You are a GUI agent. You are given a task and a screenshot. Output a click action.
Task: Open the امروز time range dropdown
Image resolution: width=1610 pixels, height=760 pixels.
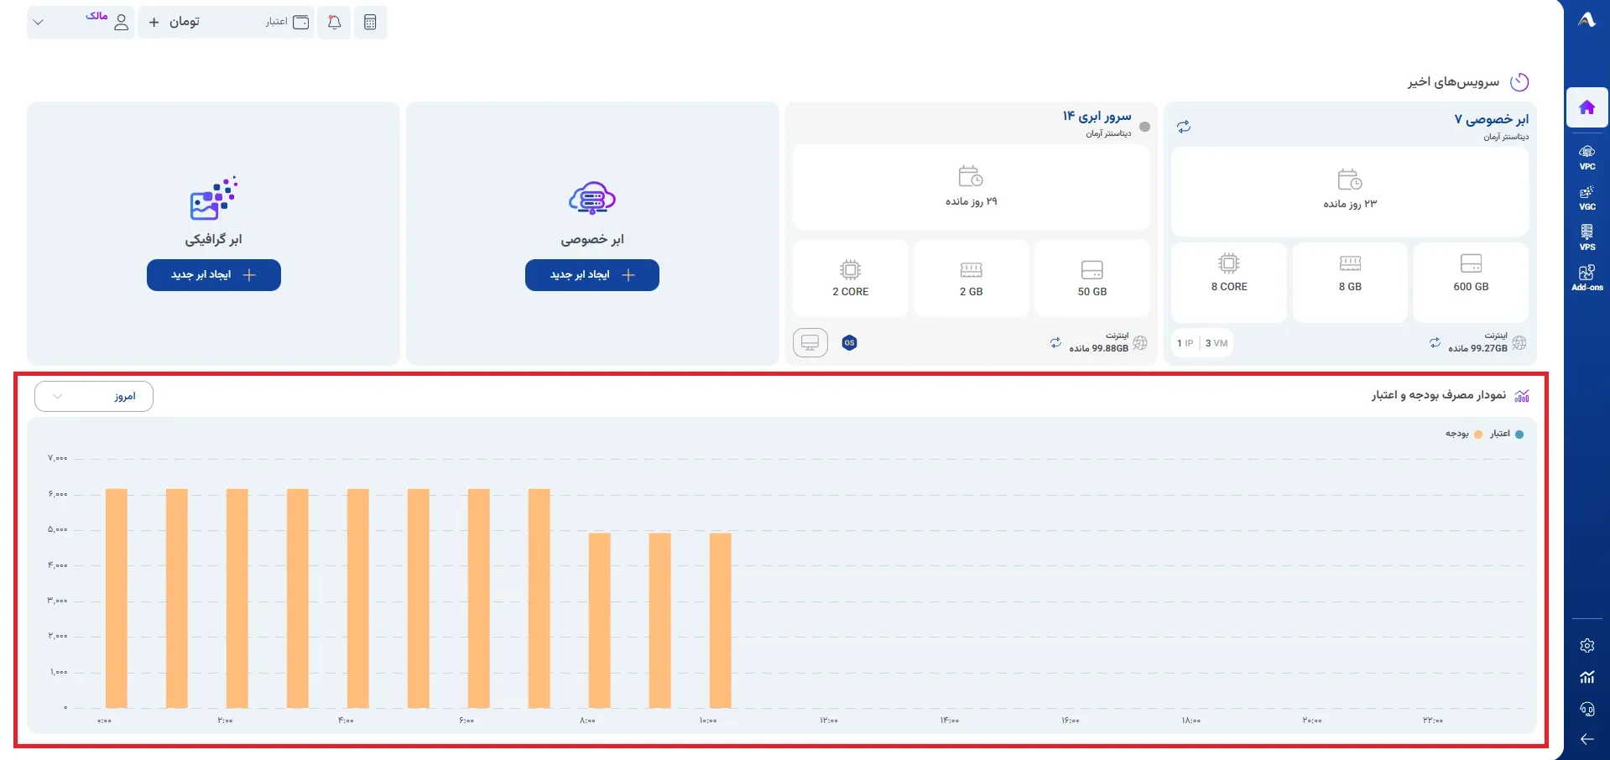[94, 396]
